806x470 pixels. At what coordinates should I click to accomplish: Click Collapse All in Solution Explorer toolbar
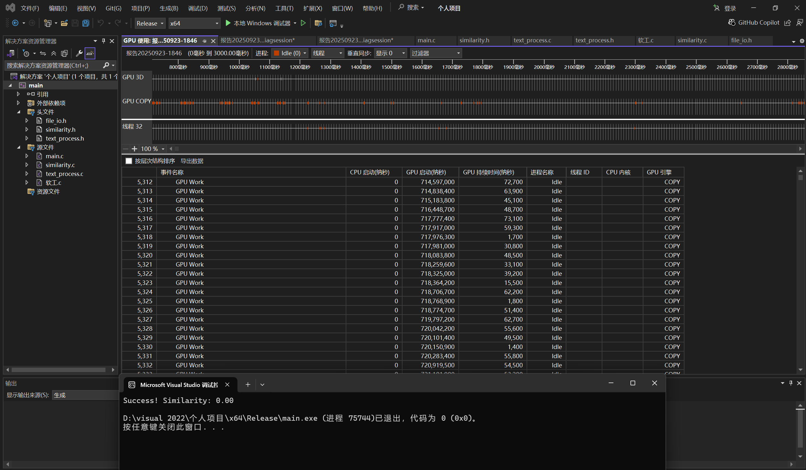pyautogui.click(x=54, y=53)
